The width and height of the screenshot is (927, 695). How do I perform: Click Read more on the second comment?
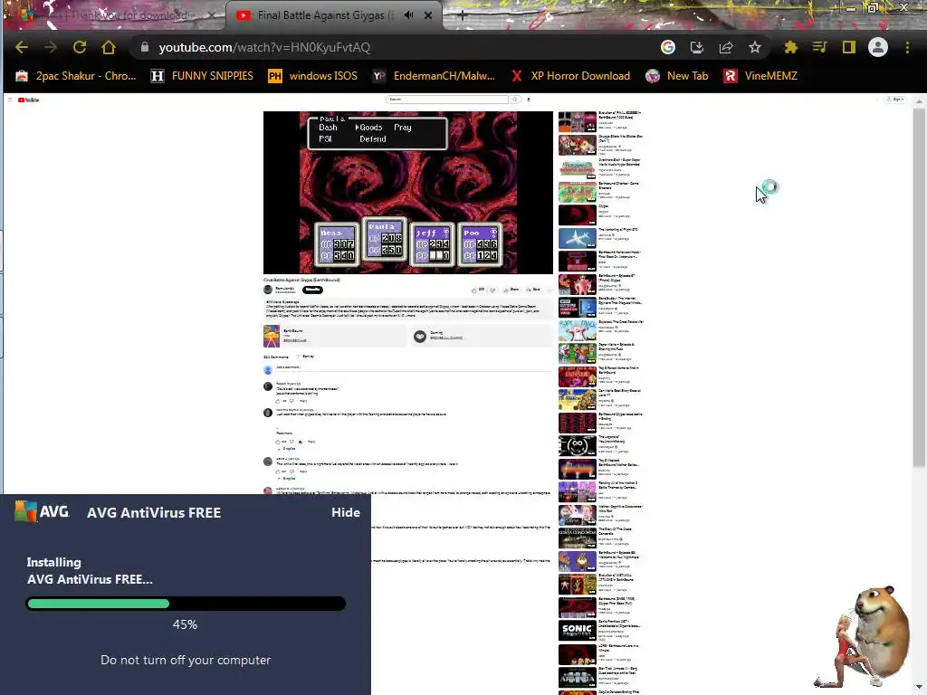(283, 433)
